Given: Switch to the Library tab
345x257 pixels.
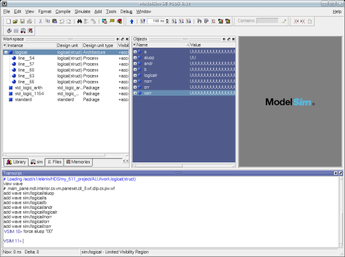Looking at the screenshot, I should [x=16, y=162].
